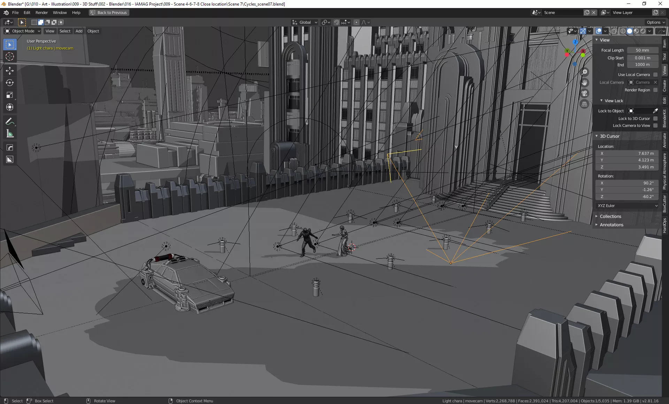669x404 pixels.
Task: Click the Focal Length 50 mm field
Action: pyautogui.click(x=642, y=50)
